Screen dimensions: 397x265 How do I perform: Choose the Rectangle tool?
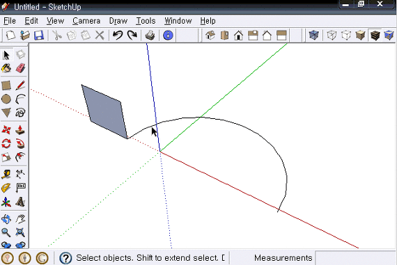click(x=6, y=86)
